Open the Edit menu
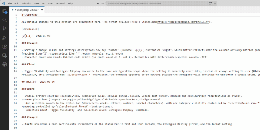260x130 pixels. 16,3
